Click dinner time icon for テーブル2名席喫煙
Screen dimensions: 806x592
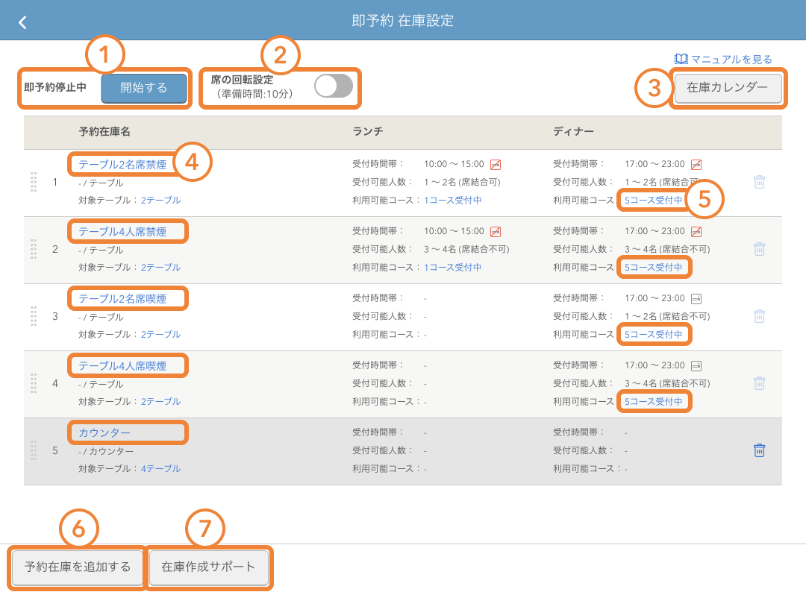click(x=696, y=299)
